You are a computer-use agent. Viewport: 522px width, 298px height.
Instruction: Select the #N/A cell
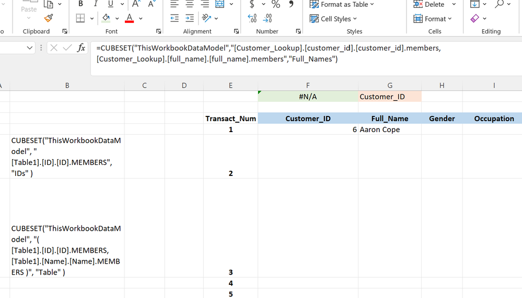308,97
